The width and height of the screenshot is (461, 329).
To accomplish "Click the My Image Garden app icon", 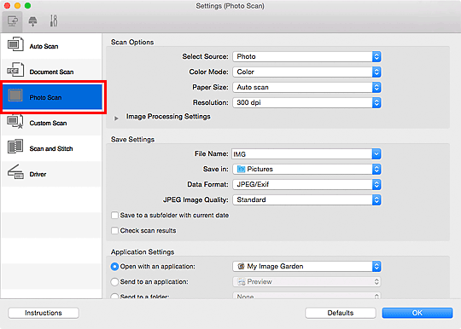I will [x=241, y=266].
